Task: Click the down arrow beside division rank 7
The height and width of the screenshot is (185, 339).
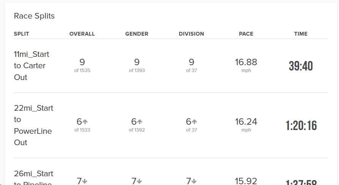Action: point(194,181)
